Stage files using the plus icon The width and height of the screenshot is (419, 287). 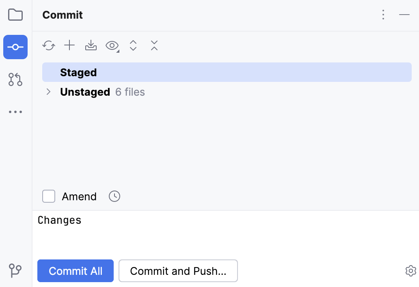pos(69,45)
